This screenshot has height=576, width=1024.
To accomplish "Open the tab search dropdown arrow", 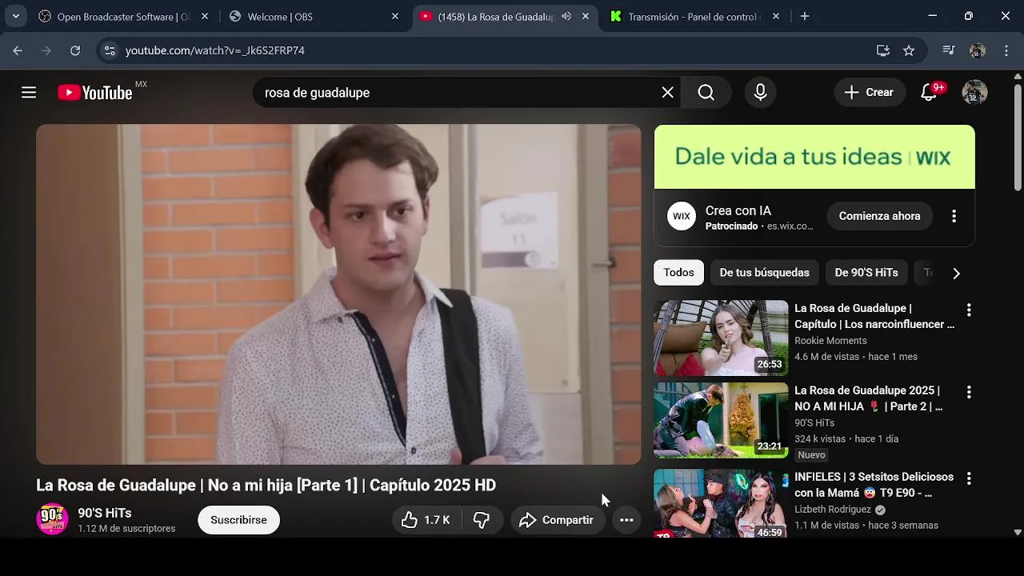I will pyautogui.click(x=15, y=16).
